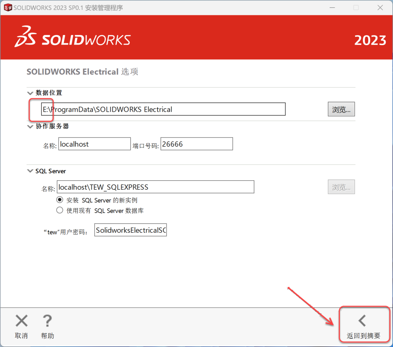Select 安装 SQL Server 的新实例 option
The width and height of the screenshot is (393, 347).
59,200
